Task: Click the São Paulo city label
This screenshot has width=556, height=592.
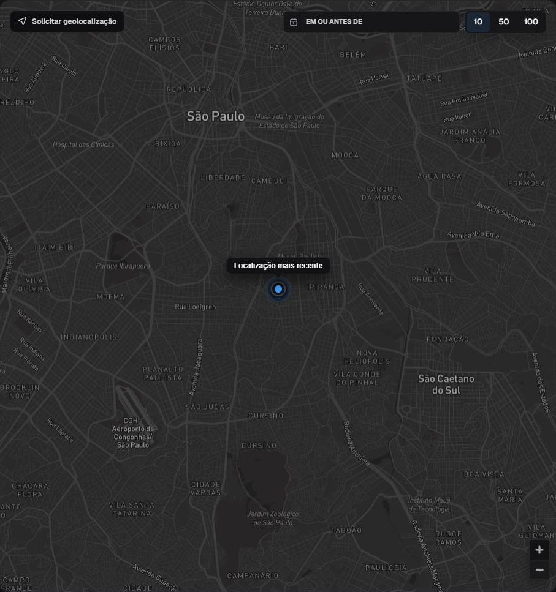Action: 215,116
